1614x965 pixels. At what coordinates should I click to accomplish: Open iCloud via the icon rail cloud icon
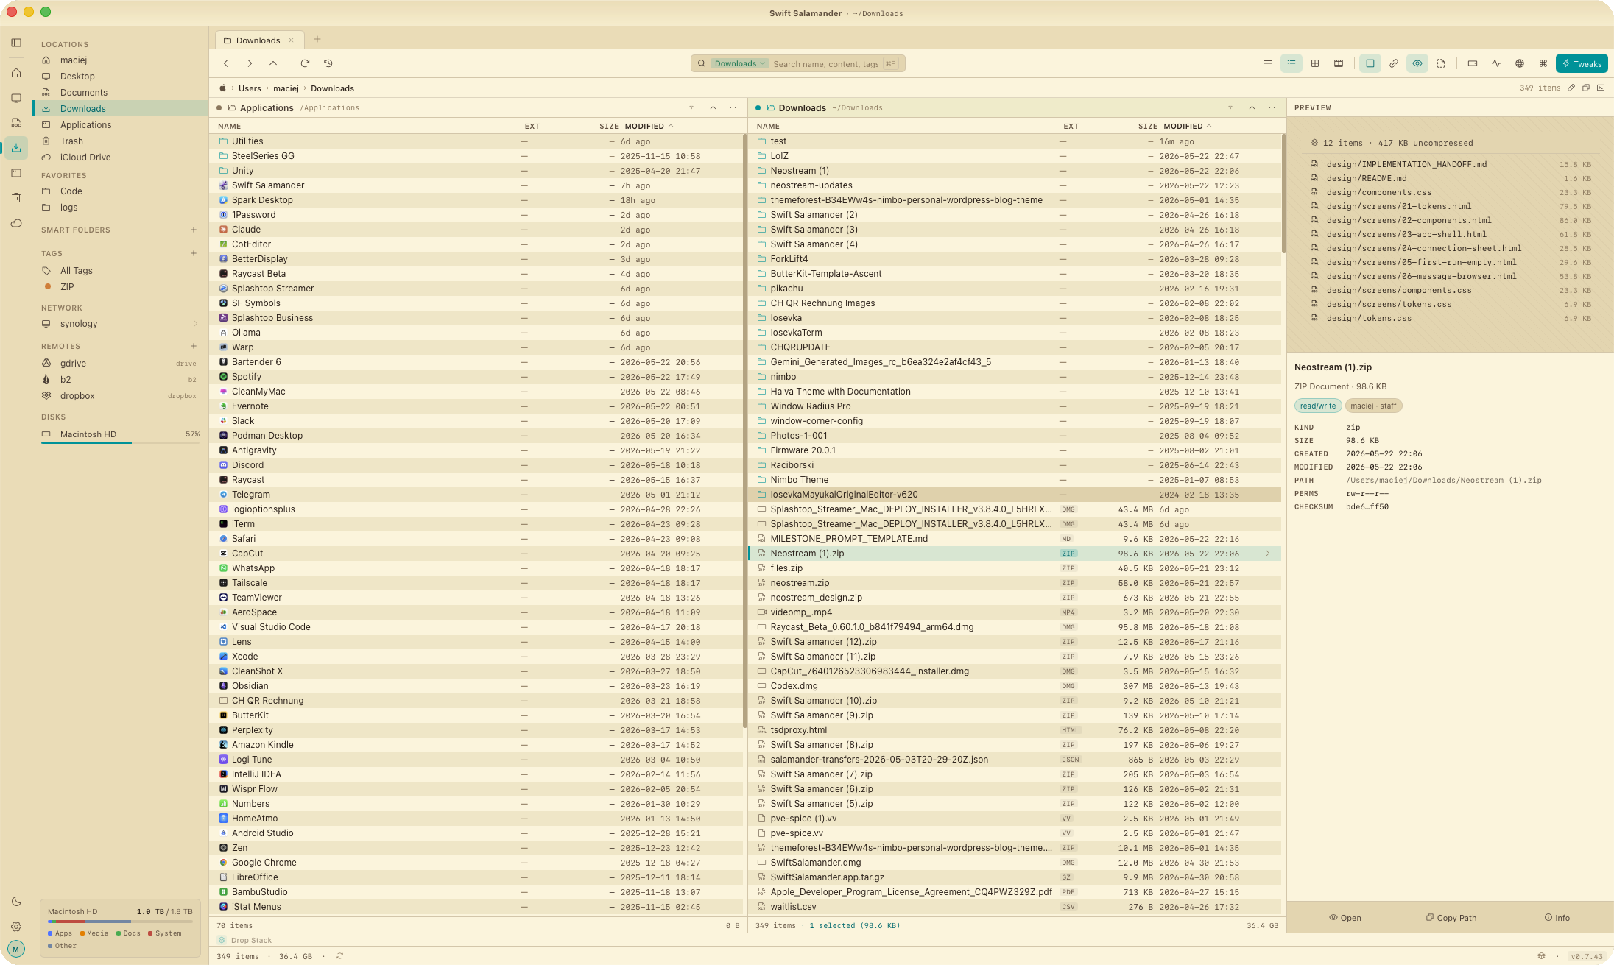click(16, 223)
